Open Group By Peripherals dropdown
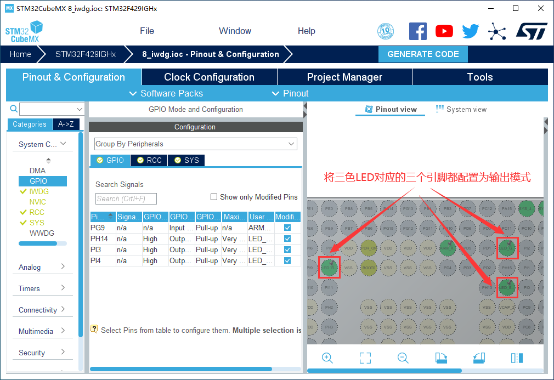Screen dimensions: 554x380 click(195, 144)
